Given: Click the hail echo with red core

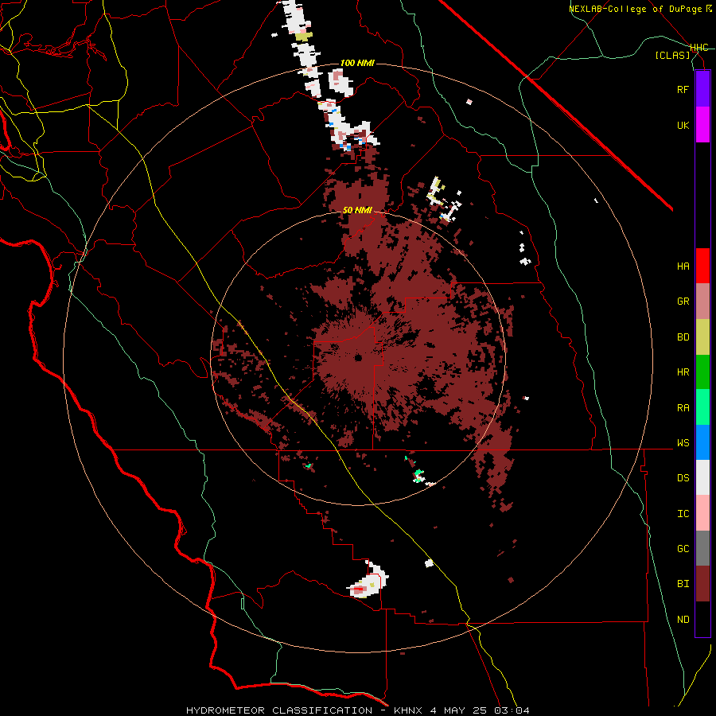Looking at the screenshot, I should [368, 581].
